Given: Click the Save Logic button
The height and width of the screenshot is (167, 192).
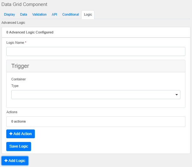Looking at the screenshot, I should 19,146.
